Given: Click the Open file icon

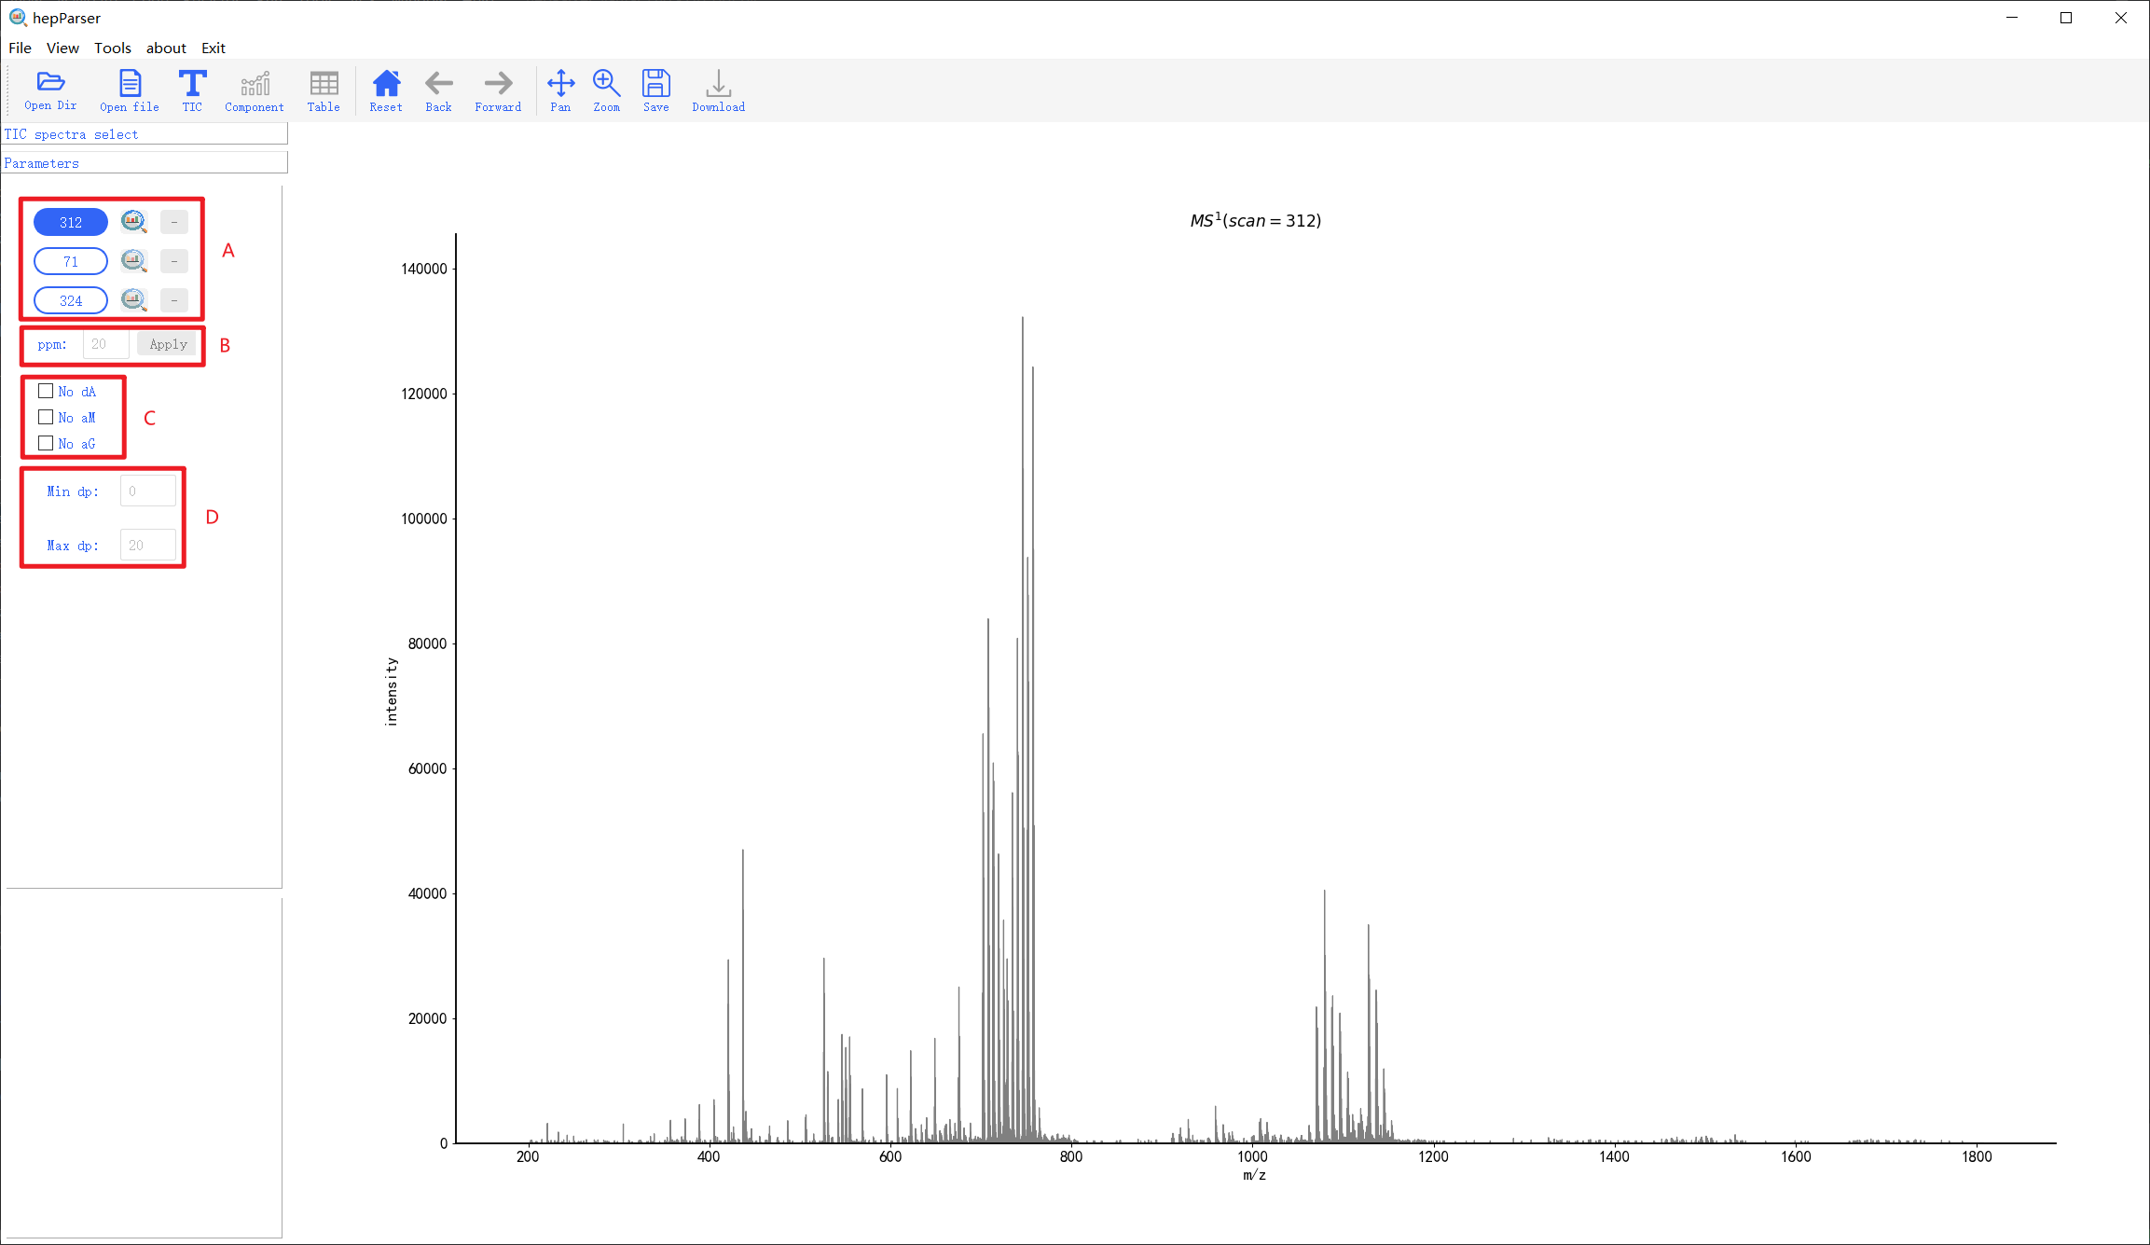Looking at the screenshot, I should [x=130, y=90].
